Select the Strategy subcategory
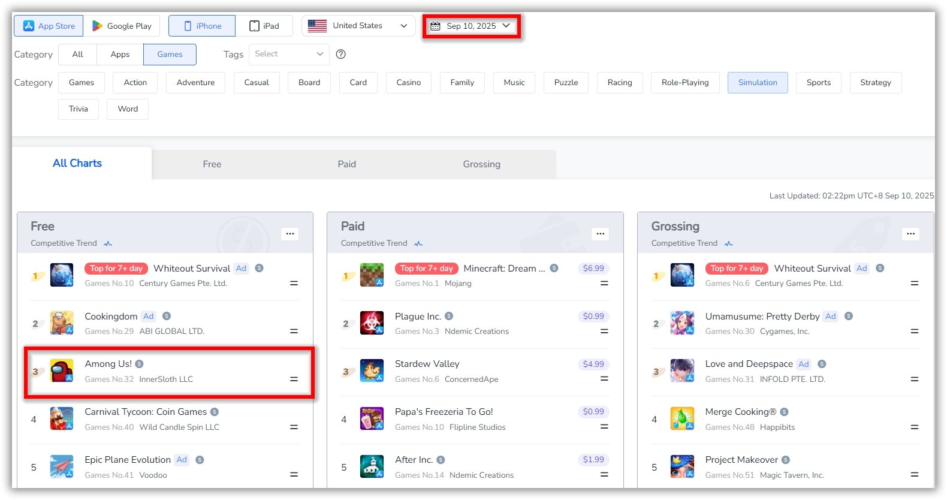Viewport: 947px width, 500px height. point(876,83)
